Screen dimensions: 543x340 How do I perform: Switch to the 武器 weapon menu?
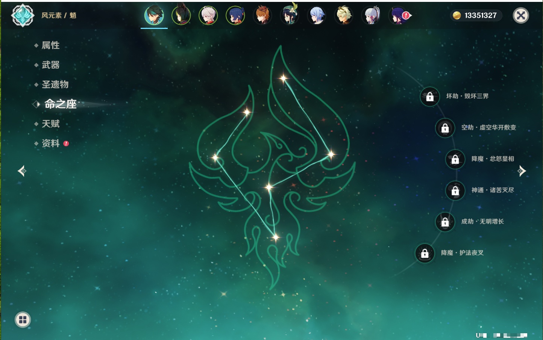(50, 65)
